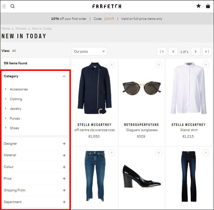Select the All view option

(x=14, y=51)
